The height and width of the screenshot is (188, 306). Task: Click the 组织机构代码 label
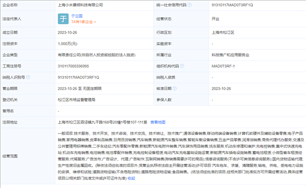[168, 66]
